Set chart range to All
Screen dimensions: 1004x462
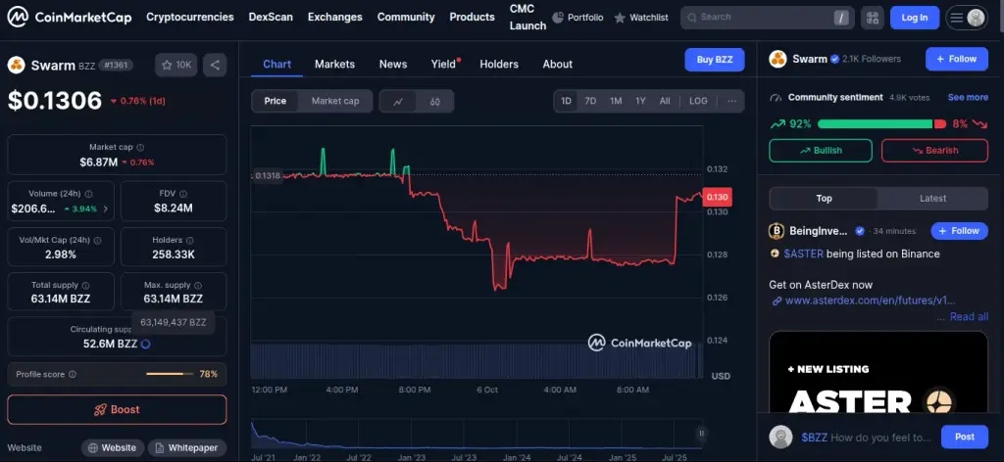[x=665, y=101]
